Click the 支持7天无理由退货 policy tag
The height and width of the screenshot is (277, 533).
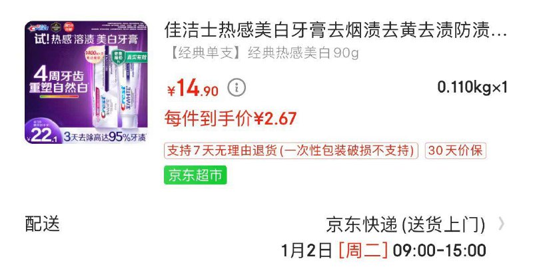290,150
